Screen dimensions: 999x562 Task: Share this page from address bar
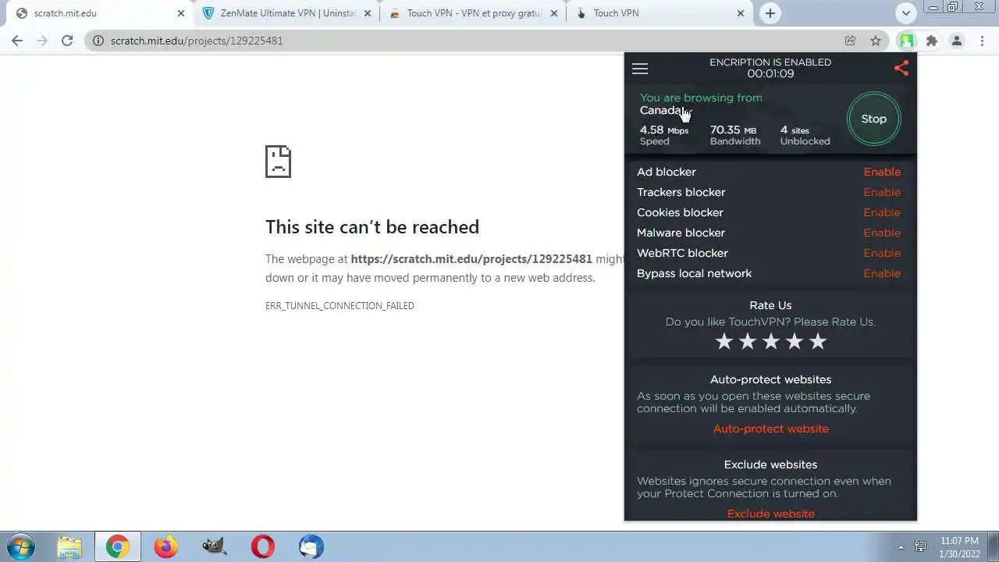coord(850,41)
